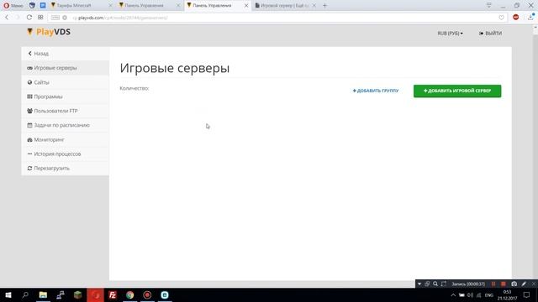Switch the ENG input language indicator
The image size is (538, 302).
(x=489, y=295)
